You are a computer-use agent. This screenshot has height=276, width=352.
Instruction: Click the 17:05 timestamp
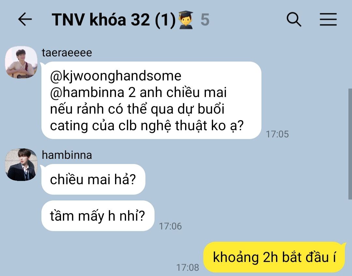277,134
